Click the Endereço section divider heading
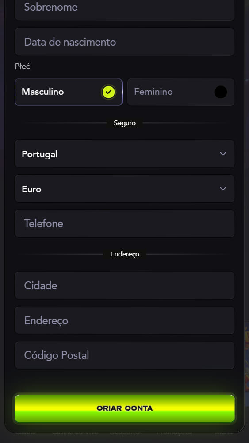This screenshot has width=249, height=443. (x=125, y=254)
